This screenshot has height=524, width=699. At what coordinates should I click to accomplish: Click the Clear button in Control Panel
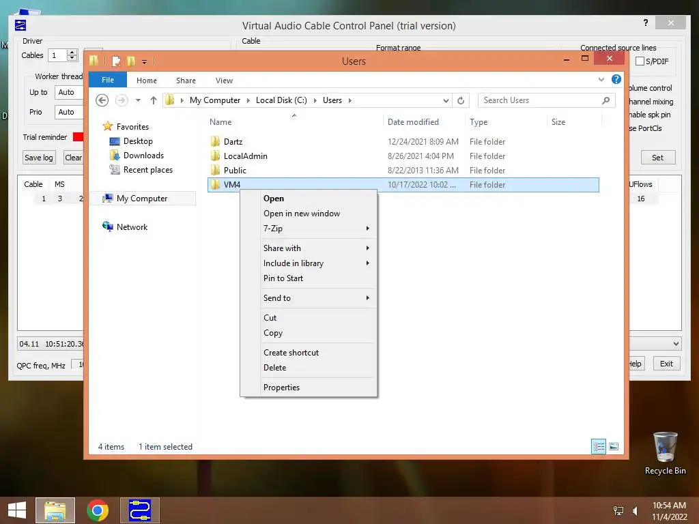pyautogui.click(x=74, y=158)
